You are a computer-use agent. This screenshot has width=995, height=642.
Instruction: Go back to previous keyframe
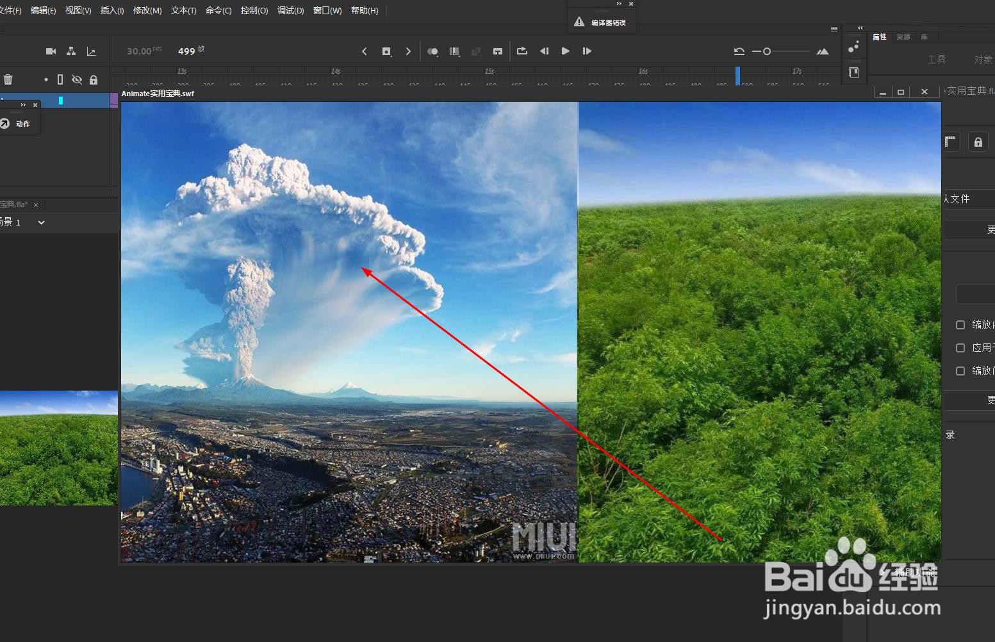[x=365, y=51]
